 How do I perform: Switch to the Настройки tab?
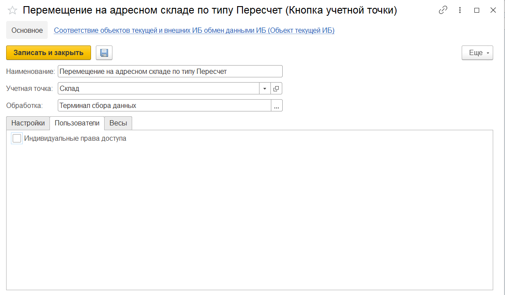pyautogui.click(x=28, y=123)
